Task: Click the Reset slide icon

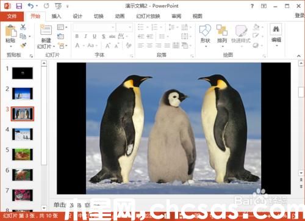Action: click(60, 37)
